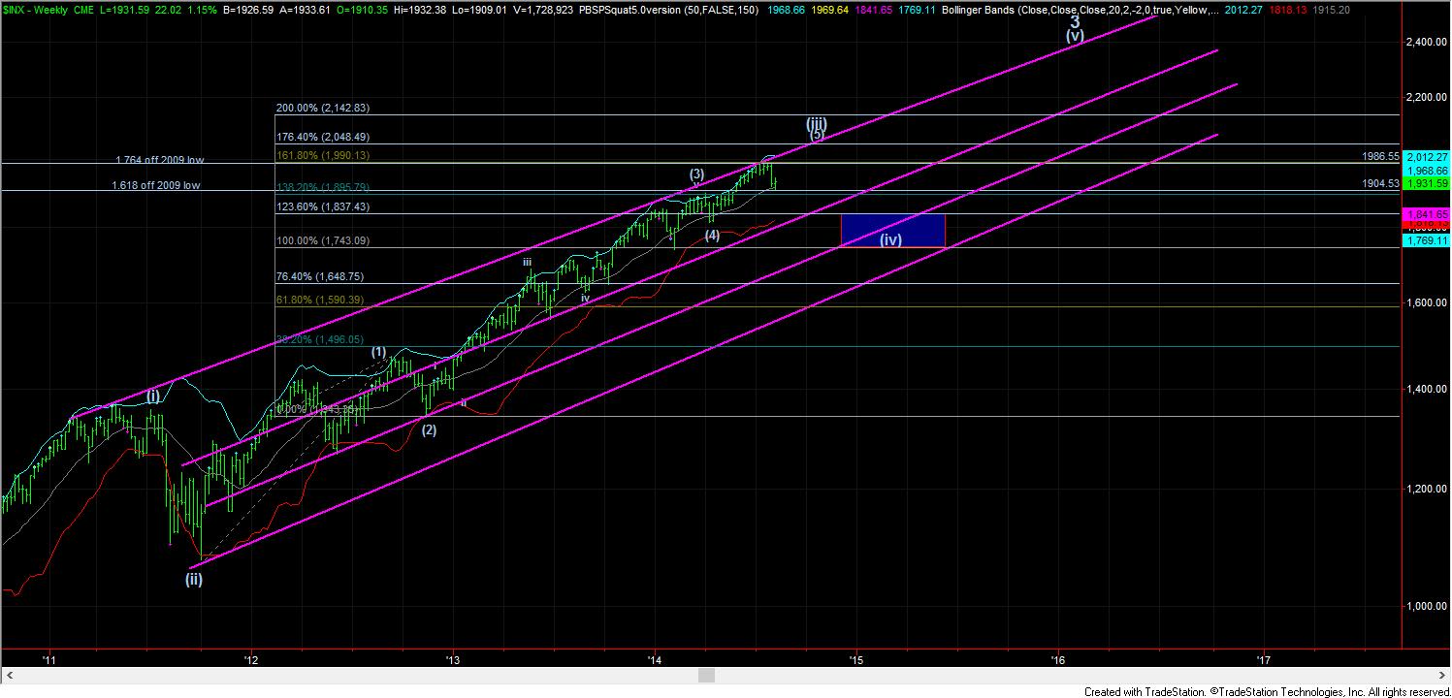Screen dimensions: 1452x698
Task: Select the wave (v) label near the top
Action: pyautogui.click(x=1074, y=36)
